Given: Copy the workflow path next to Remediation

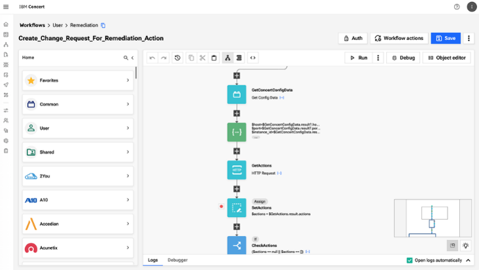Looking at the screenshot, I should click(x=103, y=25).
